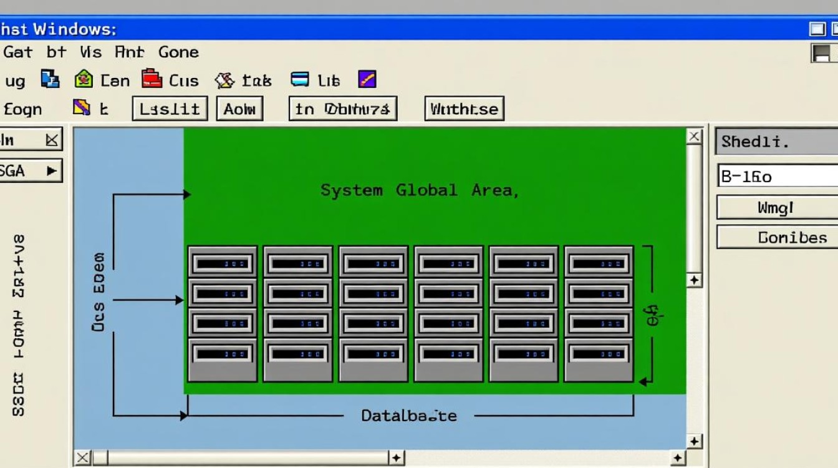Open the Gat menu
Screen dimensions: 838x468
pyautogui.click(x=17, y=52)
